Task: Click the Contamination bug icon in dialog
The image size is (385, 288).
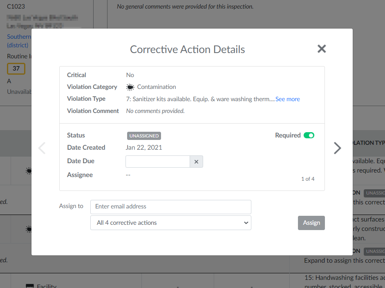Action: (130, 87)
